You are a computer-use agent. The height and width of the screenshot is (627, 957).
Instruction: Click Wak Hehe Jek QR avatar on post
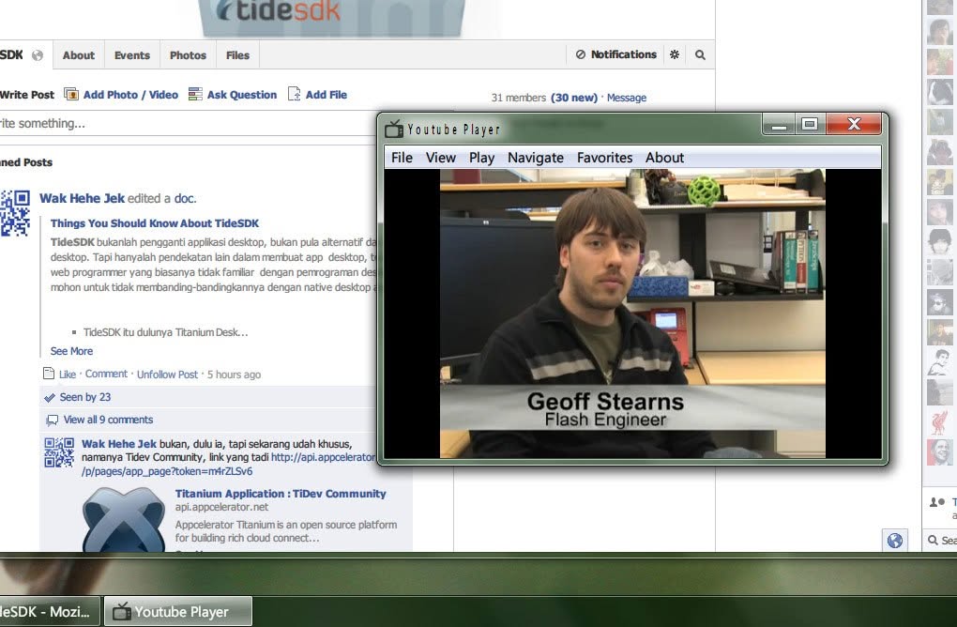[x=15, y=213]
